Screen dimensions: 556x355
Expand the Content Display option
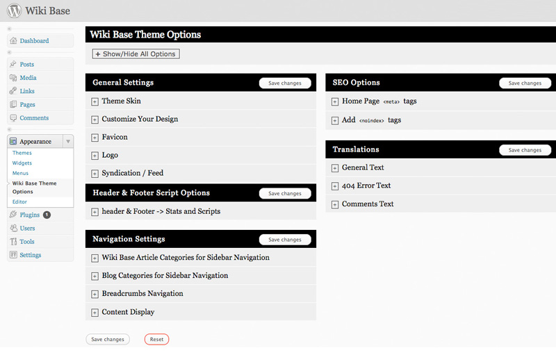(x=95, y=313)
